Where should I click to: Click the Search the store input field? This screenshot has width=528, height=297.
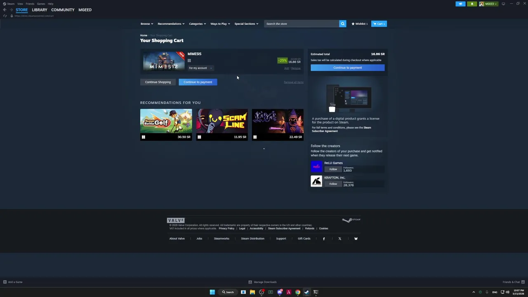(302, 24)
